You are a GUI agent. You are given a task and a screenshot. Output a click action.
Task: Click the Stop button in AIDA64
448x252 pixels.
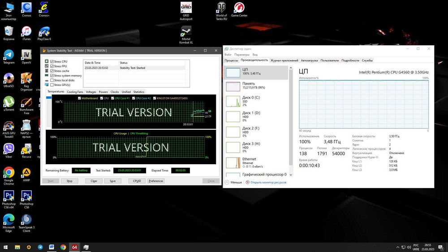(69, 181)
